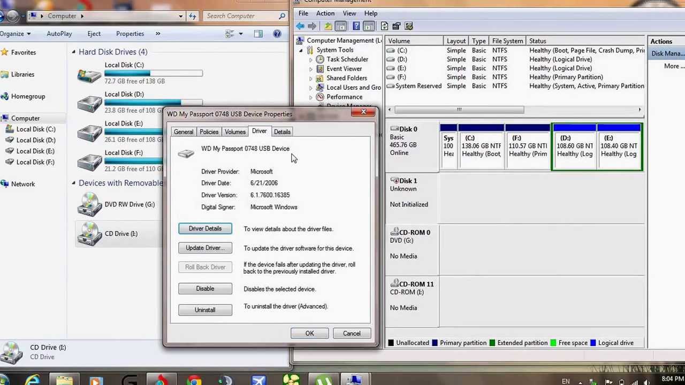Click the Uninstall driver button
The image size is (685, 385).
click(205, 310)
